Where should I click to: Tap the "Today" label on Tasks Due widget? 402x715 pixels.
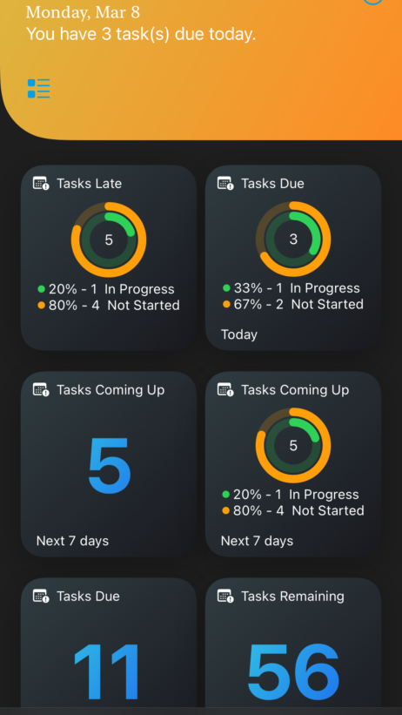(239, 334)
